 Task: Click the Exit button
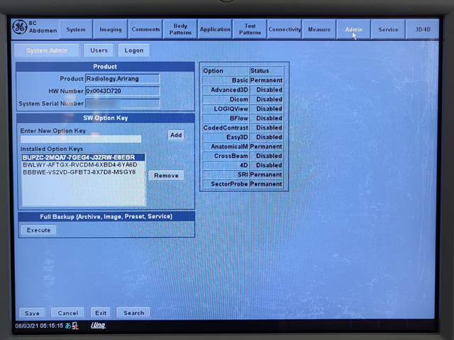coord(101,313)
